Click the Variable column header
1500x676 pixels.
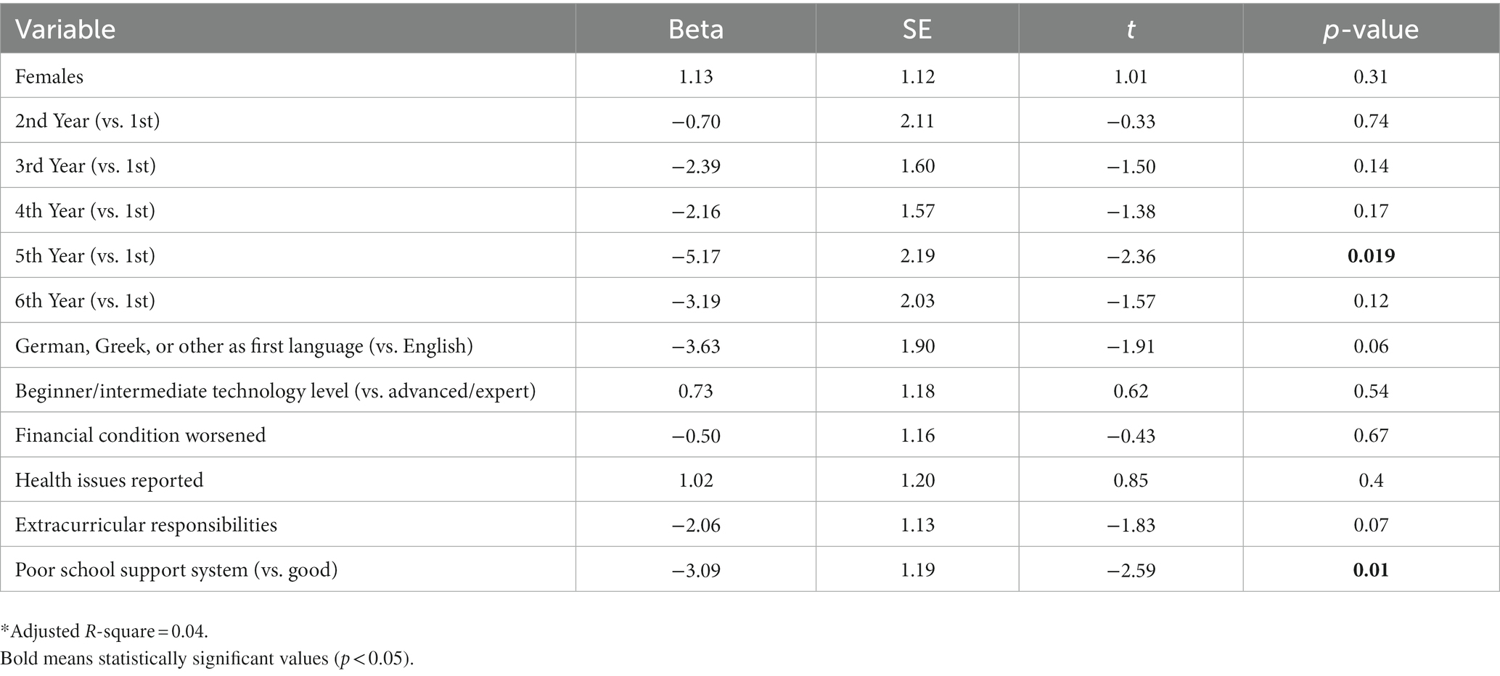(65, 29)
